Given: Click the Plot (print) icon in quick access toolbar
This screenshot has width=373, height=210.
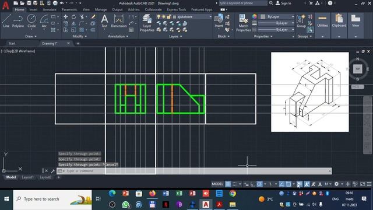Looking at the screenshot, I should [x=55, y=3].
